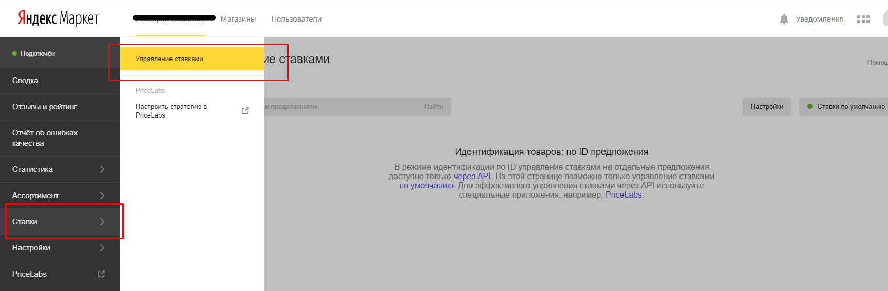Select Управление ставками menu item
The image size is (888, 291).
click(x=192, y=59)
